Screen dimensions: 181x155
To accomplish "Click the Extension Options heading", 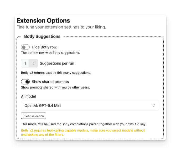I will (43, 20).
